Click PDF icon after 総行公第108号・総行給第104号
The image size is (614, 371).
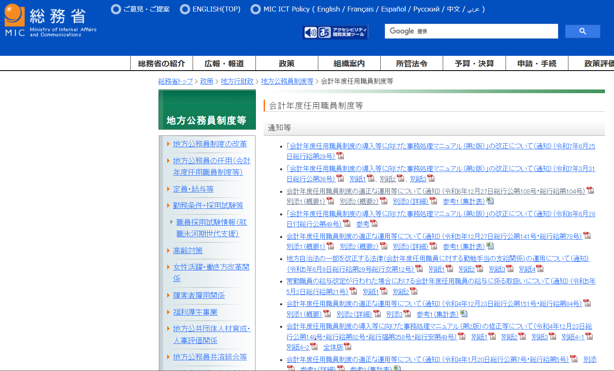coord(590,190)
